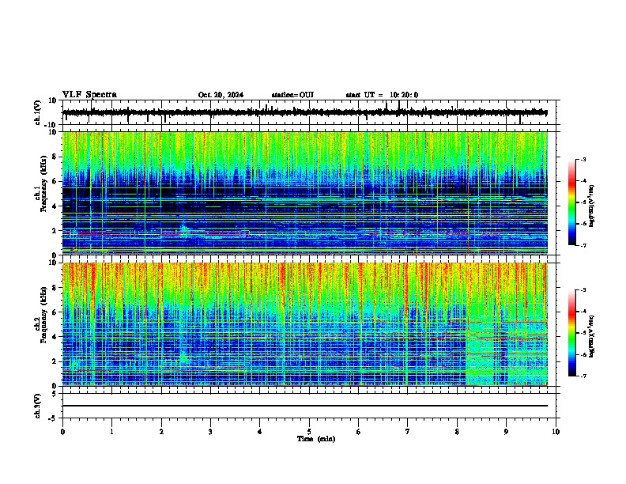This screenshot has width=626, height=484.
Task: Click the ch.1 waveform trace
Action: click(x=305, y=112)
